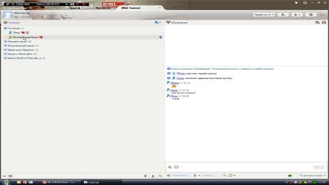
Task: Select the Канал для Общения channel
Action: click(21, 50)
